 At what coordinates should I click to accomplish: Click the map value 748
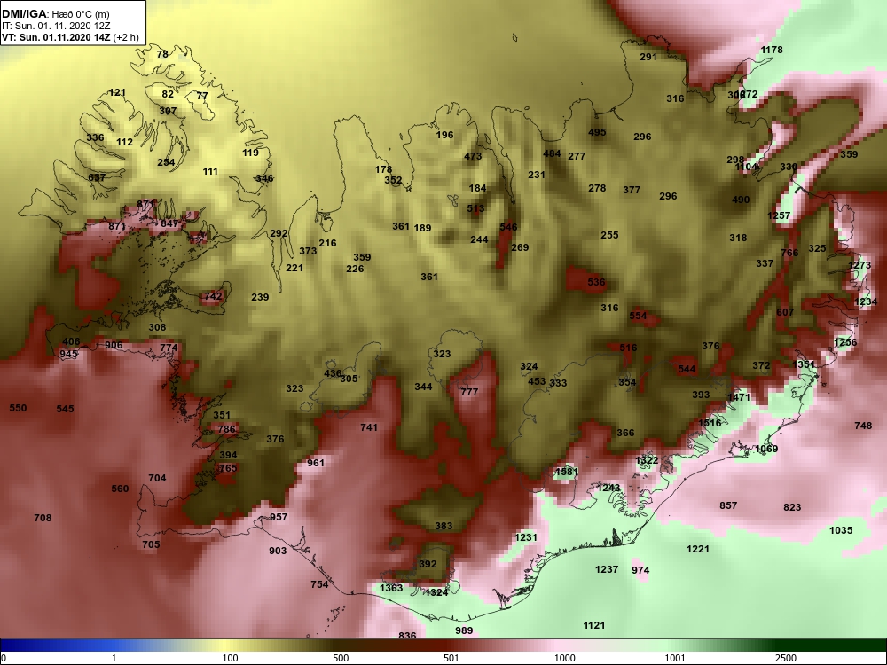863,426
